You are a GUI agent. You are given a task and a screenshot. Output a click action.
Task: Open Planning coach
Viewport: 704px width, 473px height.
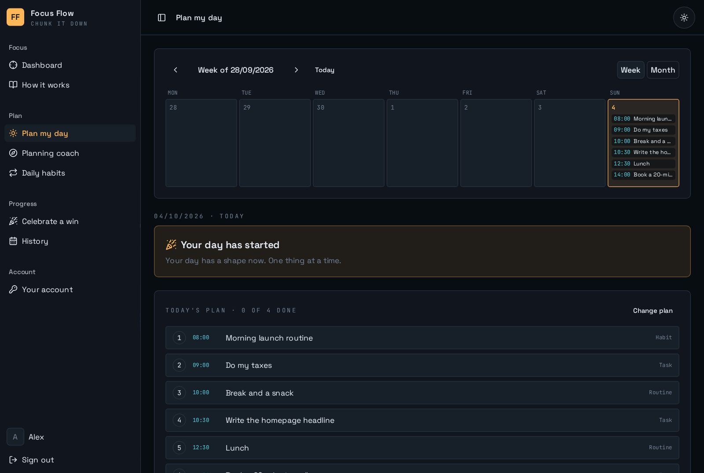point(70,153)
